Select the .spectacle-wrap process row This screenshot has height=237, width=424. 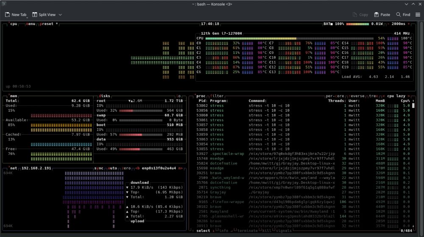[303, 154]
